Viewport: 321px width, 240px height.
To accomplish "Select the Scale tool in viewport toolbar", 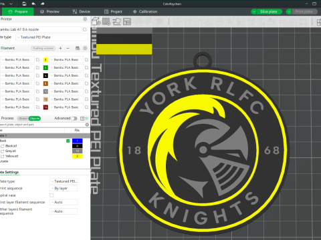I will click(198, 21).
